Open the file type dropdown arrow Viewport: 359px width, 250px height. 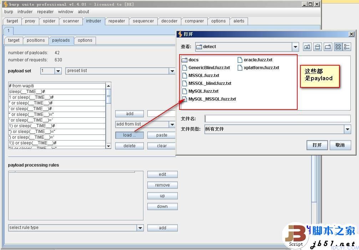tap(348, 129)
